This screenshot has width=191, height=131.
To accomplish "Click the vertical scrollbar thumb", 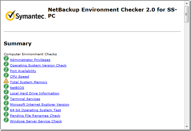I will [x=186, y=14].
